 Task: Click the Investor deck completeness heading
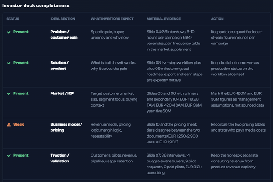click(36, 6)
